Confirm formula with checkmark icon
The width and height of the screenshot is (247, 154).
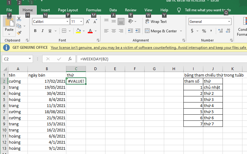click(x=59, y=59)
